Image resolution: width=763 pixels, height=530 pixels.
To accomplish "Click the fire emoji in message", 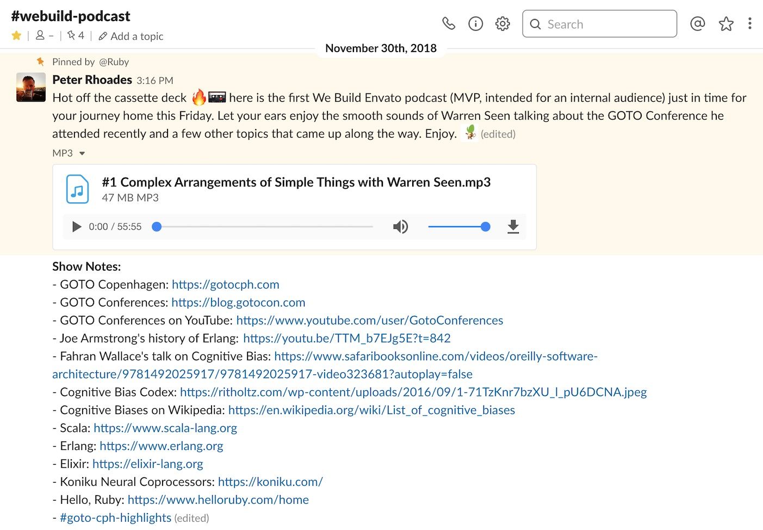I will point(199,97).
